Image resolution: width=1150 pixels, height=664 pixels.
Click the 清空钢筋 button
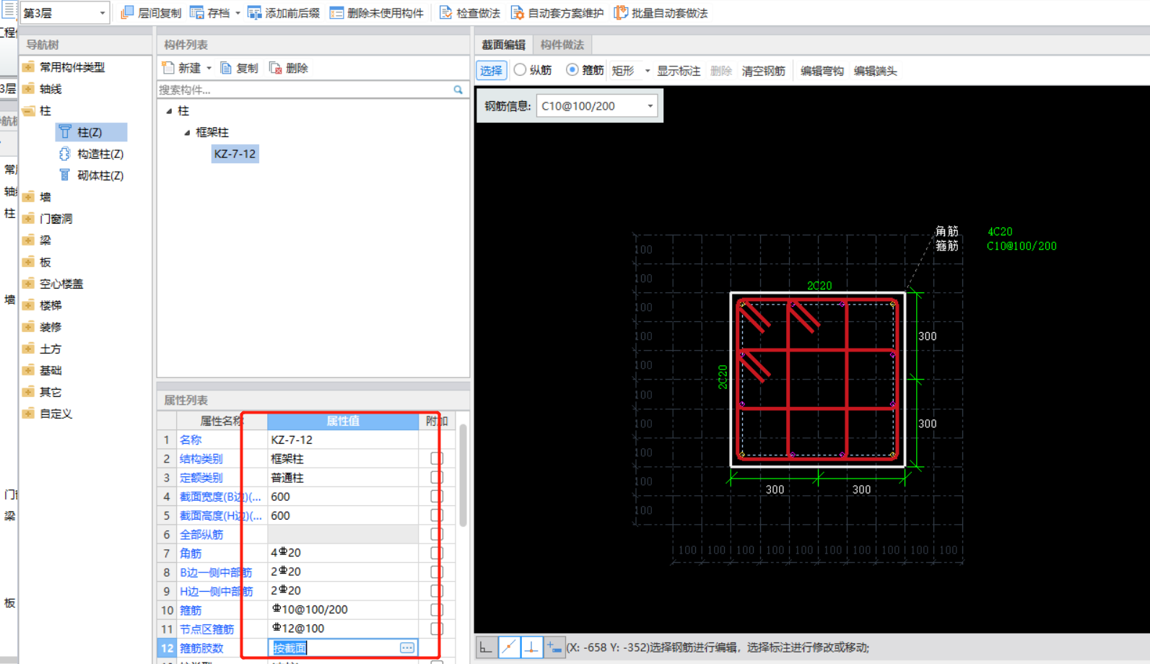(x=763, y=71)
